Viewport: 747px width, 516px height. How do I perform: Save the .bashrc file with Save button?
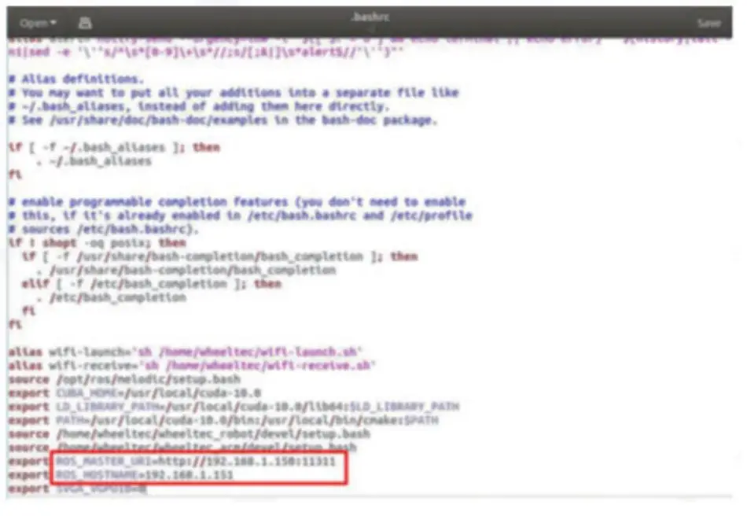click(x=708, y=23)
